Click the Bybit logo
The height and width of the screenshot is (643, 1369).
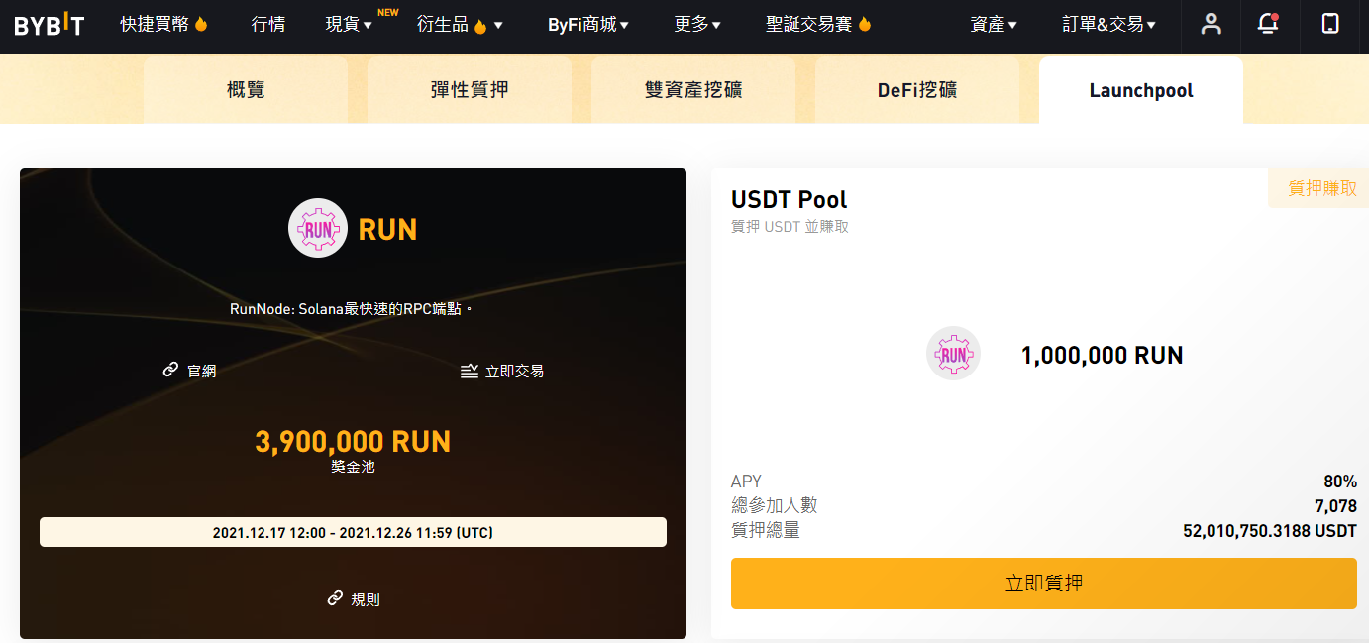click(50, 25)
